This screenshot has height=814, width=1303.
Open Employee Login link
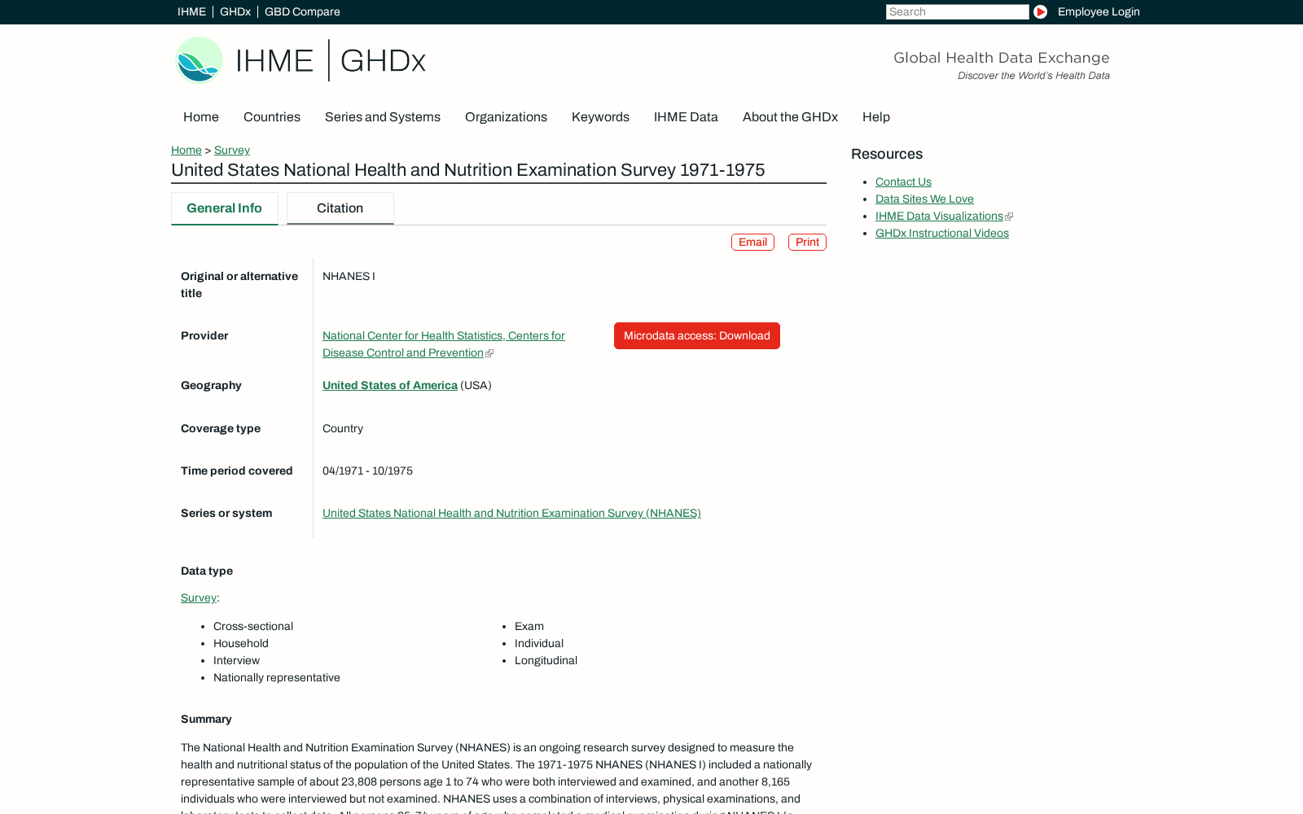(x=1099, y=11)
